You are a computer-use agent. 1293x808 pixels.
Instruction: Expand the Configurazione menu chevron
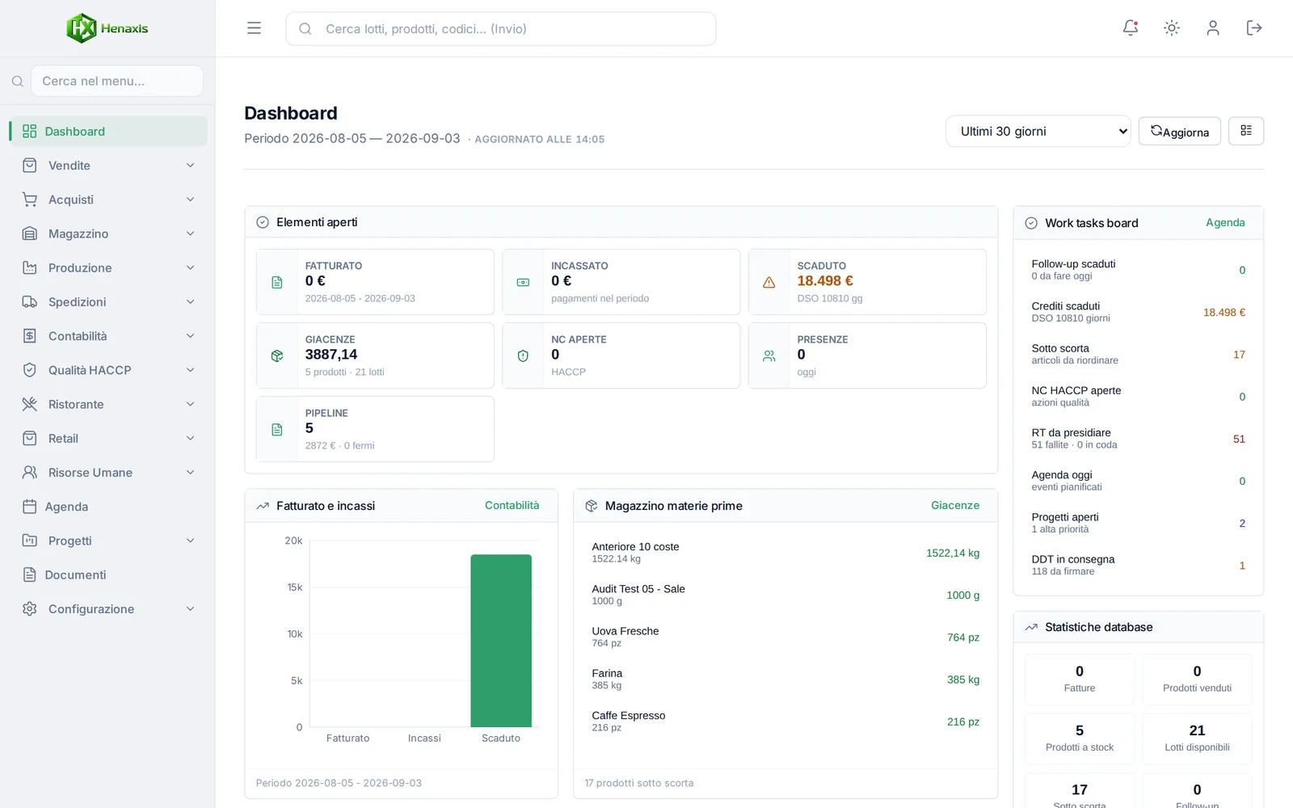click(191, 609)
